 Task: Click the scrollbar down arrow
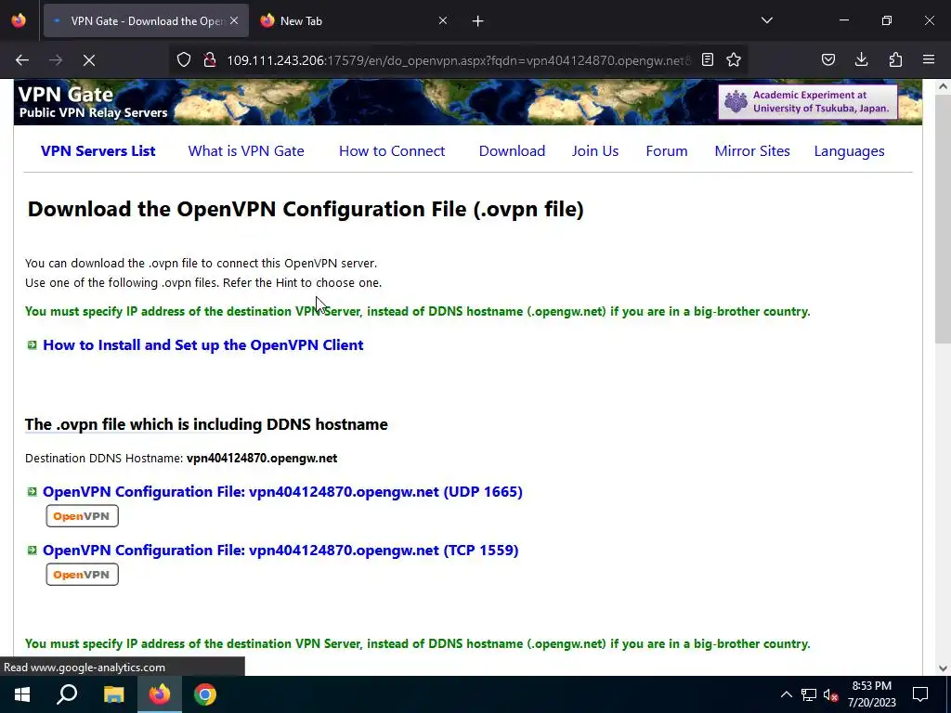pyautogui.click(x=943, y=668)
